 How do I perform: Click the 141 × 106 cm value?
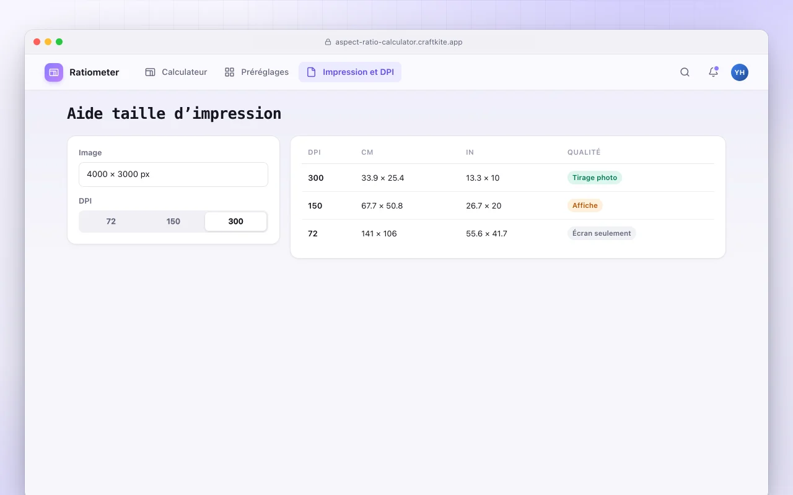pyautogui.click(x=379, y=234)
